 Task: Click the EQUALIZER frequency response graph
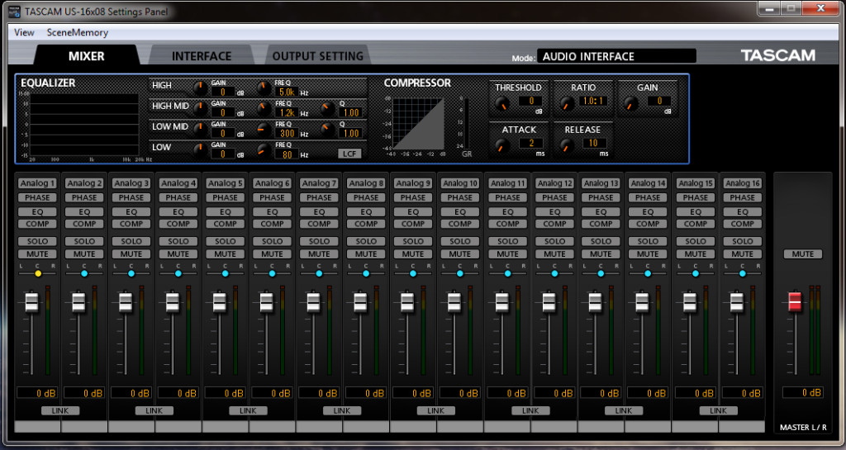coord(85,125)
